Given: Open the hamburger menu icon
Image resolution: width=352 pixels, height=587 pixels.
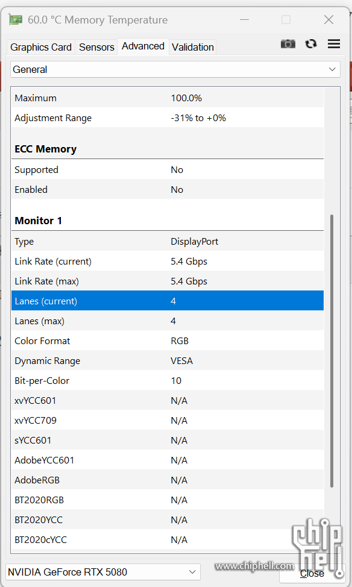Looking at the screenshot, I should click(x=334, y=44).
